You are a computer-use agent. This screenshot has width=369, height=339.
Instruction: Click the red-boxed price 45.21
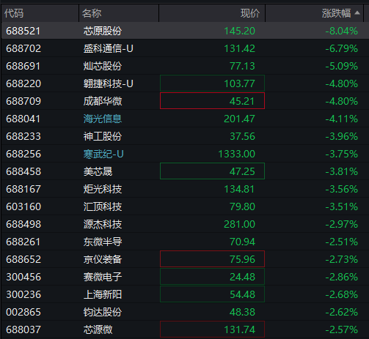tap(212, 100)
